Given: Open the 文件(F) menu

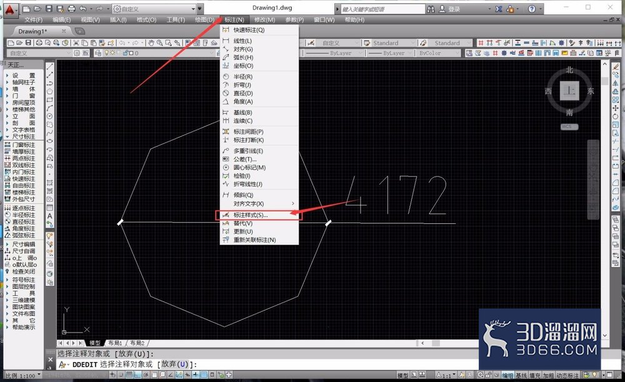Looking at the screenshot, I should pyautogui.click(x=34, y=19).
